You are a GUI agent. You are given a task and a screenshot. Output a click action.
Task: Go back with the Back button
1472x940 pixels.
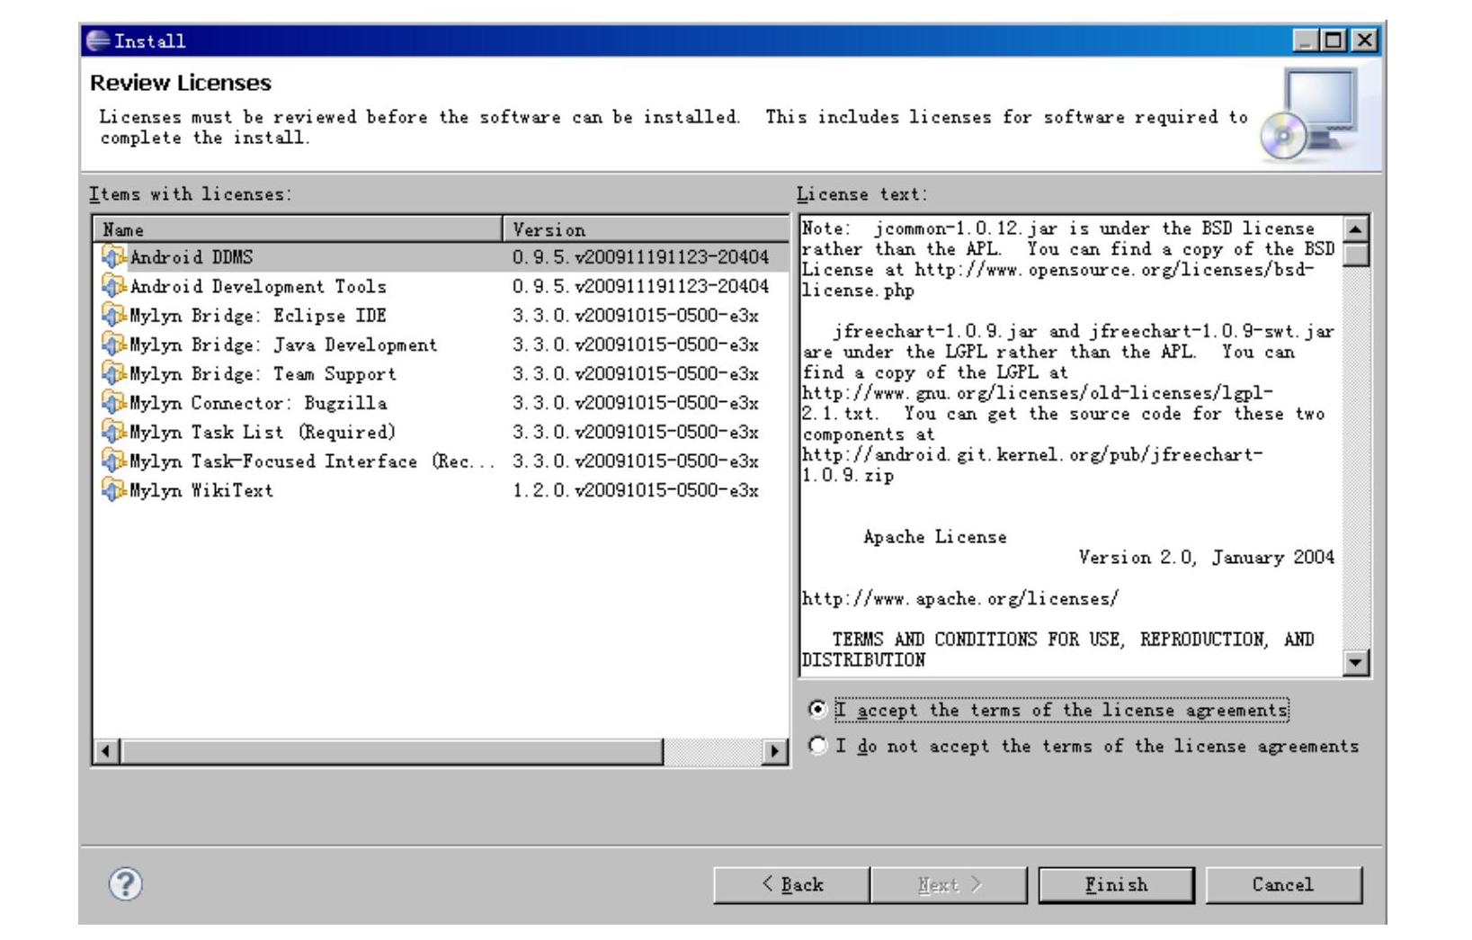coord(791,885)
